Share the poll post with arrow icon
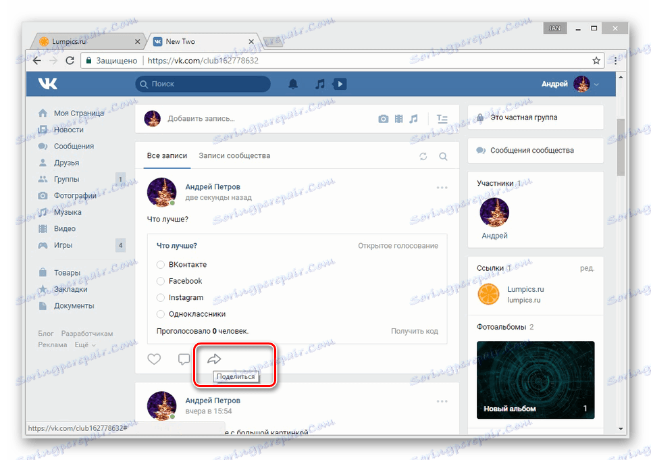The height and width of the screenshot is (460, 651). (x=214, y=359)
